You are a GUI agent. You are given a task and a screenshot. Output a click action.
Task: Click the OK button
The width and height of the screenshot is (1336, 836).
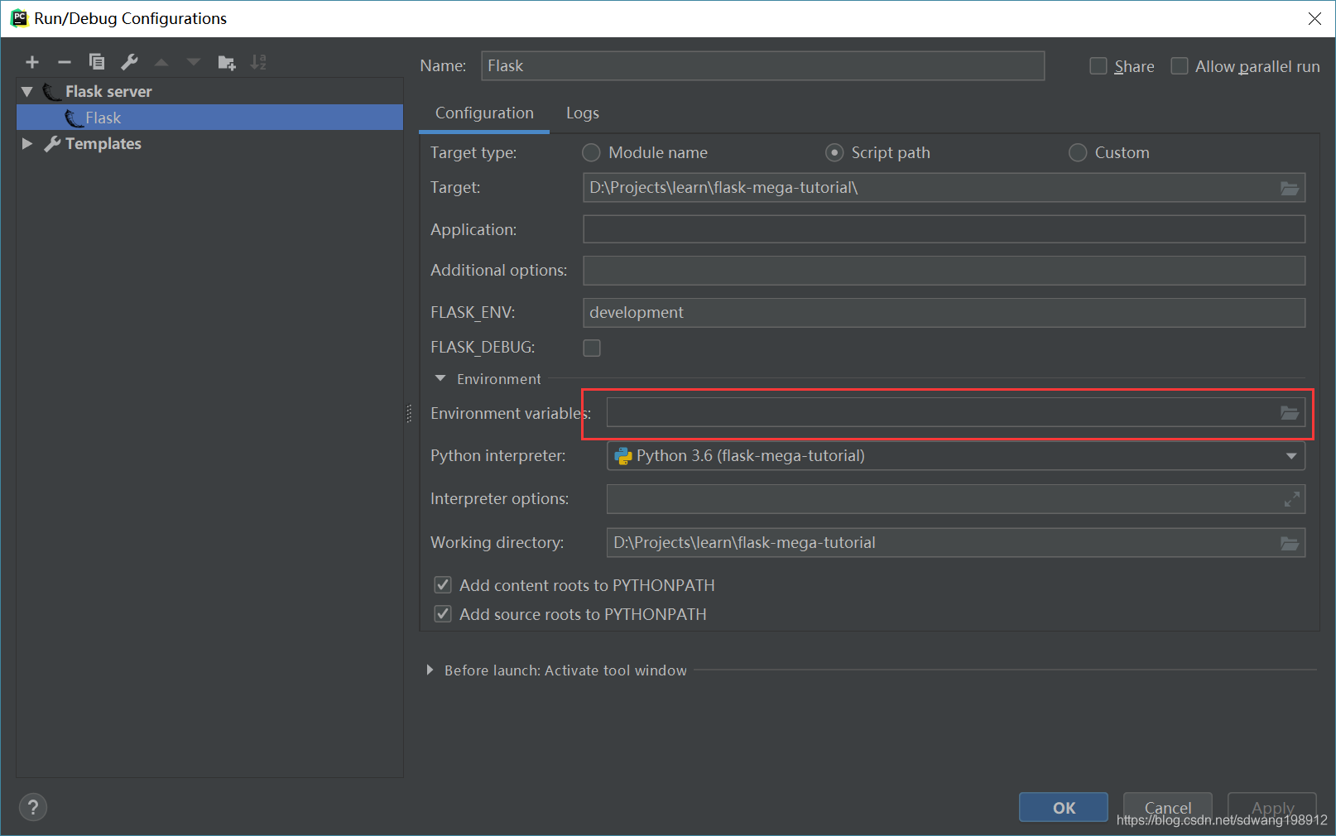tap(1064, 807)
